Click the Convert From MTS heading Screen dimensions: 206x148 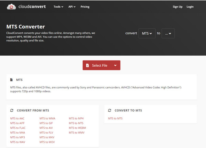(x=33, y=111)
